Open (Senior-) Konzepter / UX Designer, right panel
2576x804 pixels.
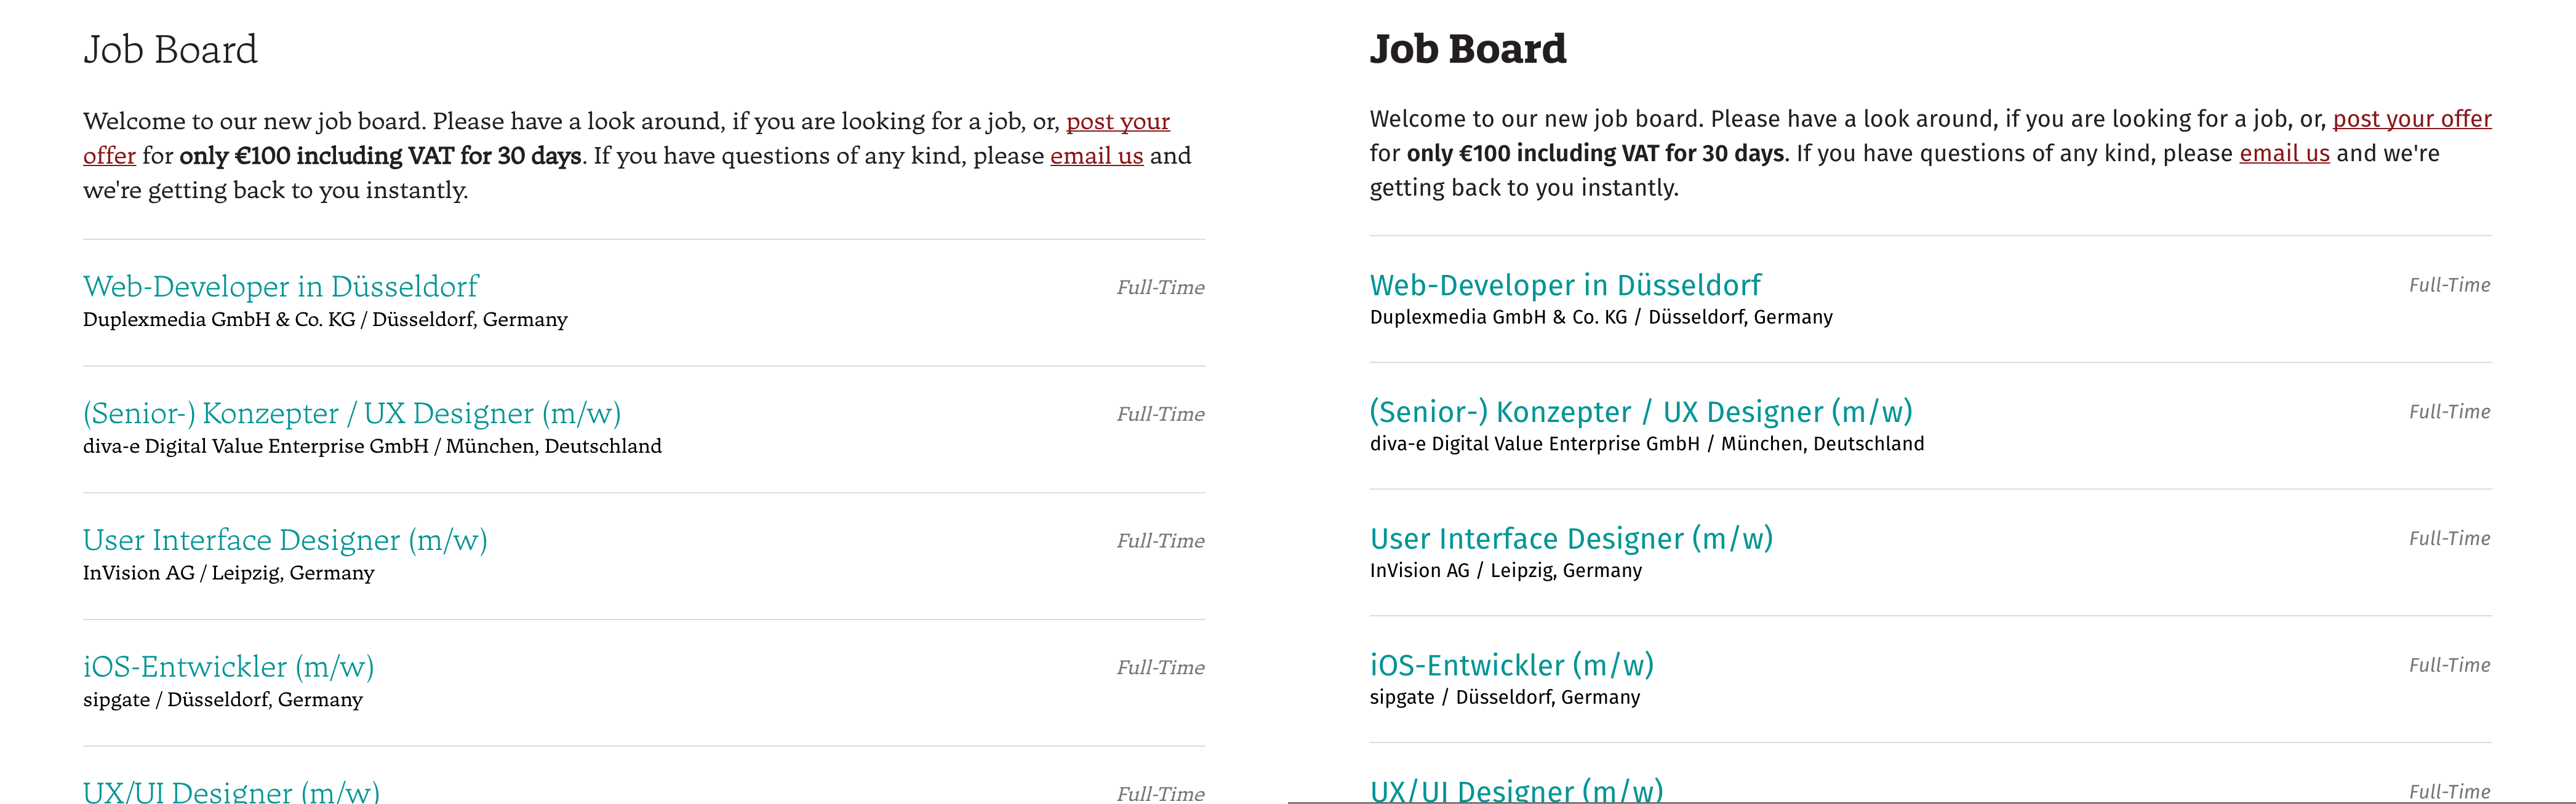(1640, 412)
